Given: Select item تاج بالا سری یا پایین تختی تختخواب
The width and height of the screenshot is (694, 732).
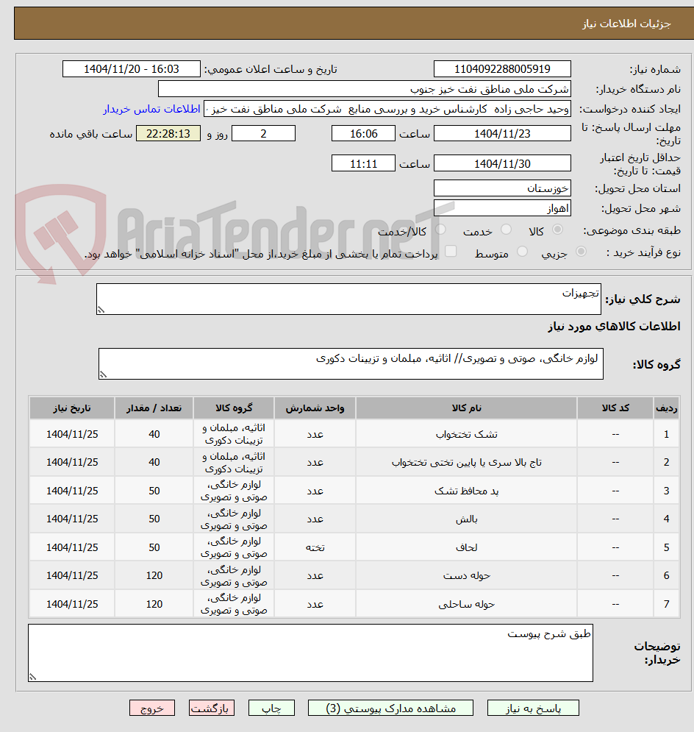Looking at the screenshot, I should point(466,462).
